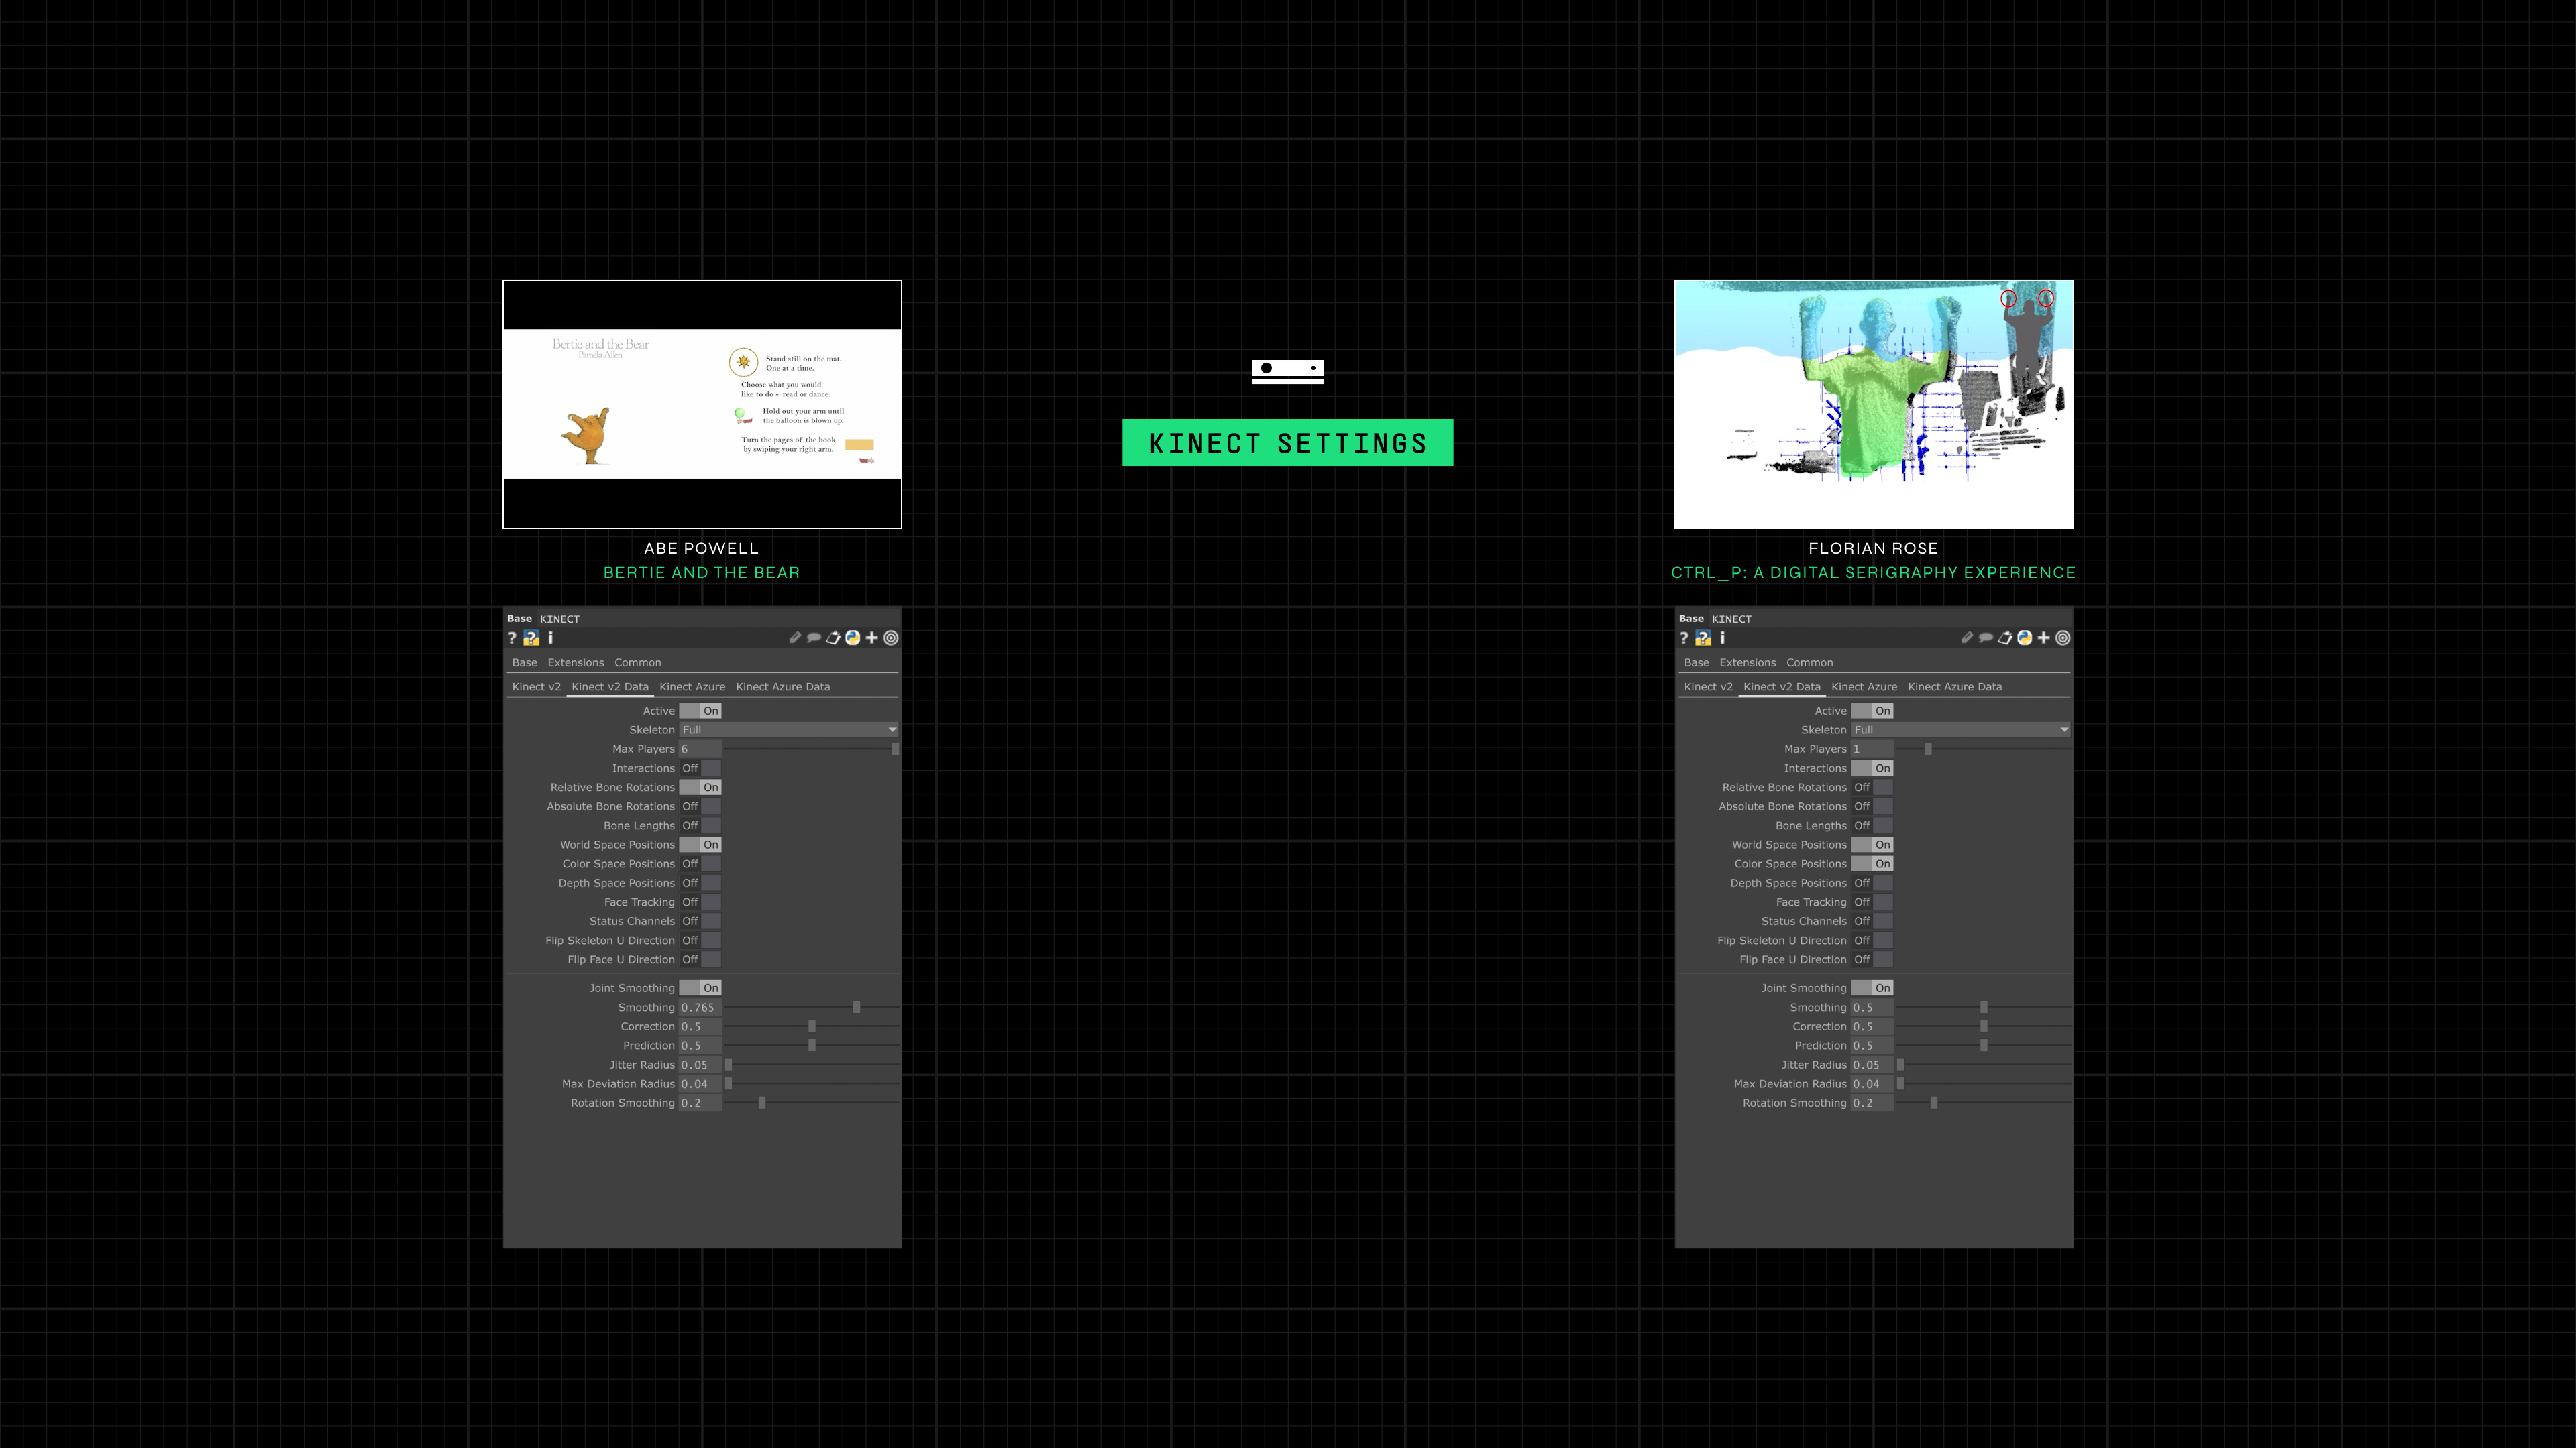Toggle Interactions on in left panel
Screen dimensions: 2576x1448
pyautogui.click(x=700, y=768)
